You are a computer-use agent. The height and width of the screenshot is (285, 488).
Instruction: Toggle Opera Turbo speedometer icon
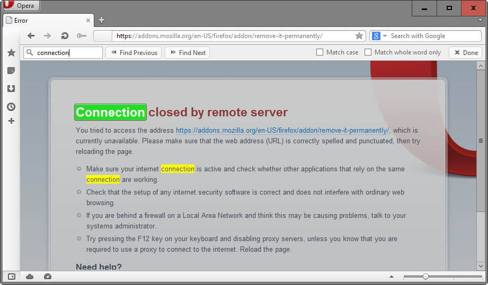coord(48,277)
